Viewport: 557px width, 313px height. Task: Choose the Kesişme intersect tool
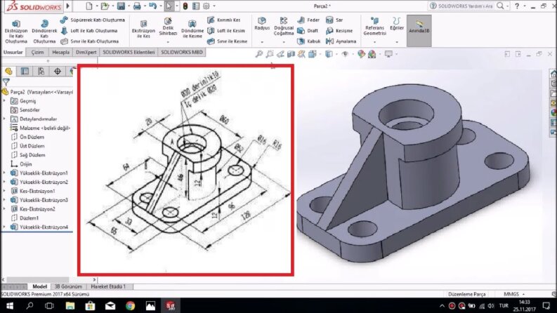339,31
